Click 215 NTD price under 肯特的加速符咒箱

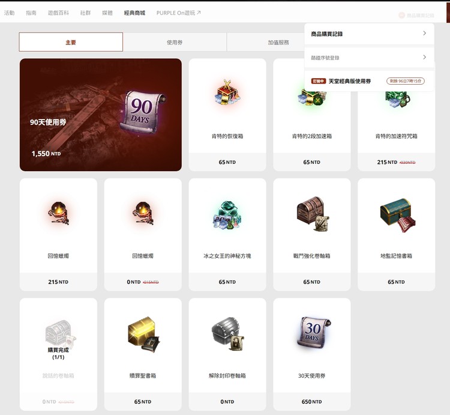point(387,162)
